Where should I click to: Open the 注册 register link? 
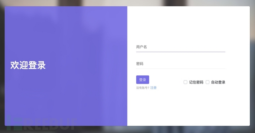click(153, 88)
